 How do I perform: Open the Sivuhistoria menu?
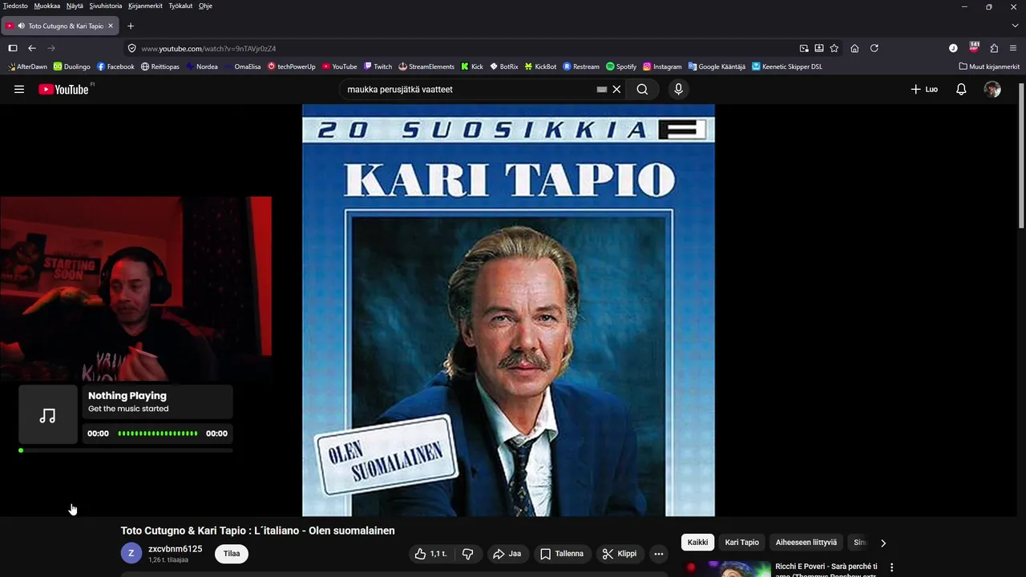click(x=106, y=6)
